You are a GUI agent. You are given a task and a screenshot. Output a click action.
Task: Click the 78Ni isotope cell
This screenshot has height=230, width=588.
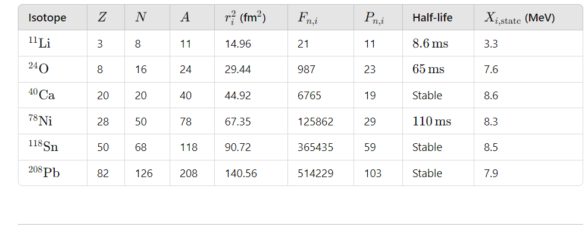click(x=40, y=121)
